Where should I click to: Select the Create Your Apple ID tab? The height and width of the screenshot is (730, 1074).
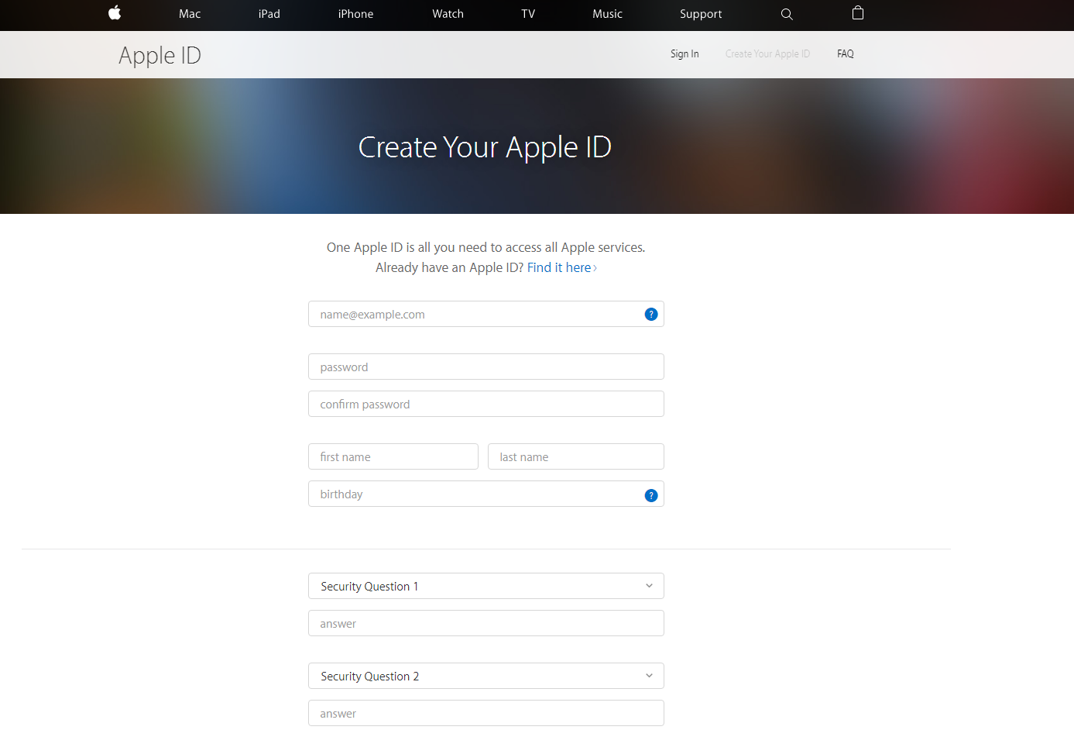[767, 54]
